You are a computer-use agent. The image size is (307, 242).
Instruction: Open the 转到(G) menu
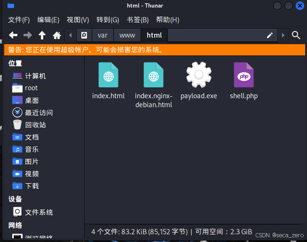click(108, 20)
